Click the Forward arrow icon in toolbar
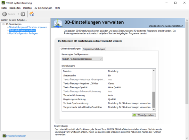The image size is (189, 140). pyautogui.click(x=23, y=14)
